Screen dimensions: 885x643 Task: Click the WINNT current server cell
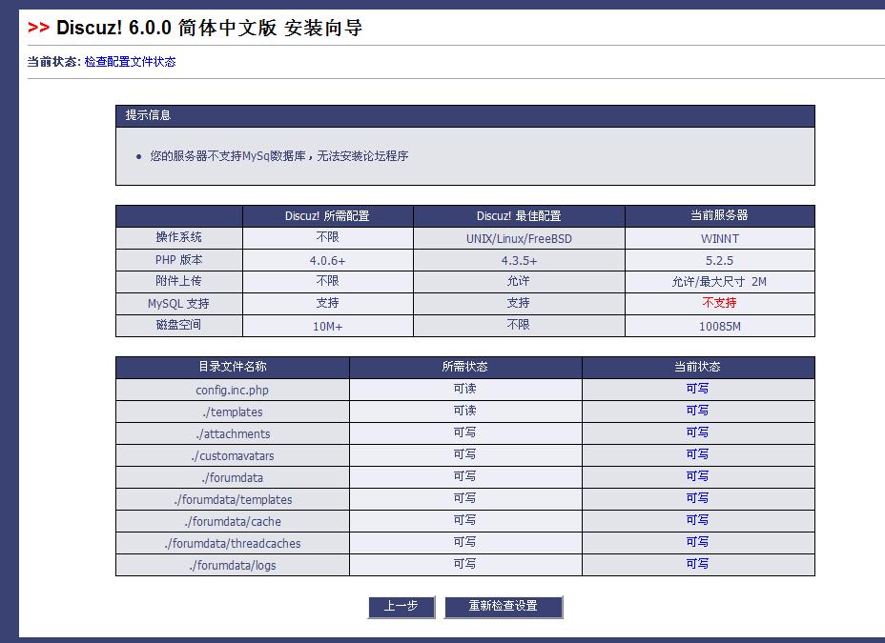pyautogui.click(x=720, y=238)
